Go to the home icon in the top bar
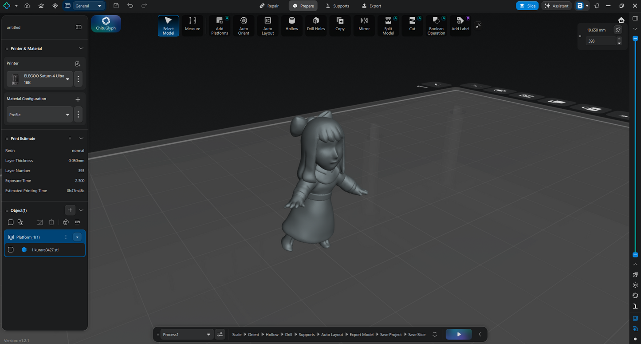 coord(27,6)
